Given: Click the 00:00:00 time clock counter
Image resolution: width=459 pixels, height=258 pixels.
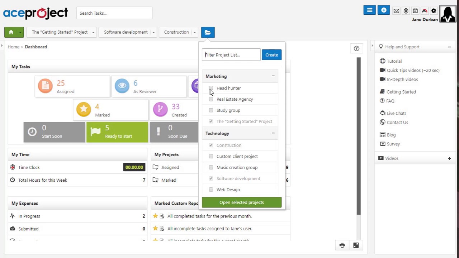Looking at the screenshot, I should [x=134, y=167].
